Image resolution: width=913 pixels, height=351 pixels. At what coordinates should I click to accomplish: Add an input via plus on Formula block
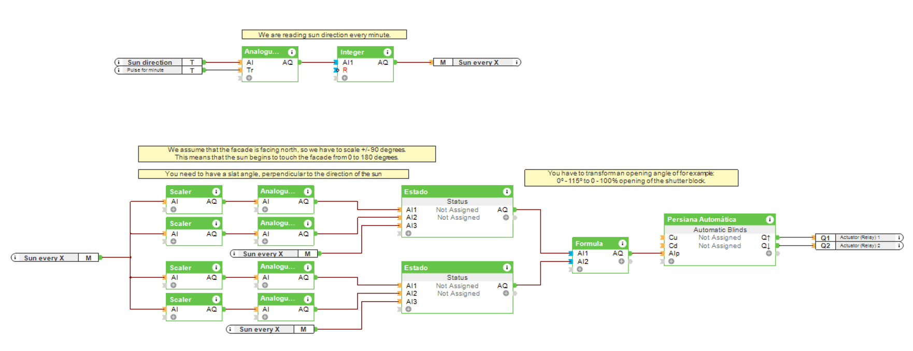[x=580, y=269]
